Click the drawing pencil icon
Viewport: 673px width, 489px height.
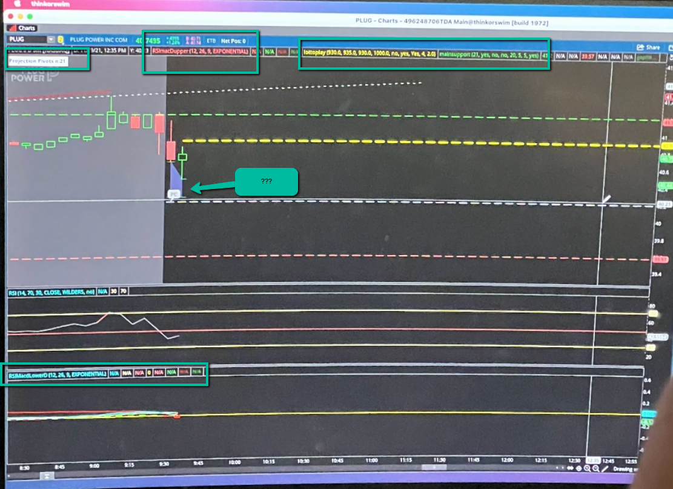click(x=605, y=469)
